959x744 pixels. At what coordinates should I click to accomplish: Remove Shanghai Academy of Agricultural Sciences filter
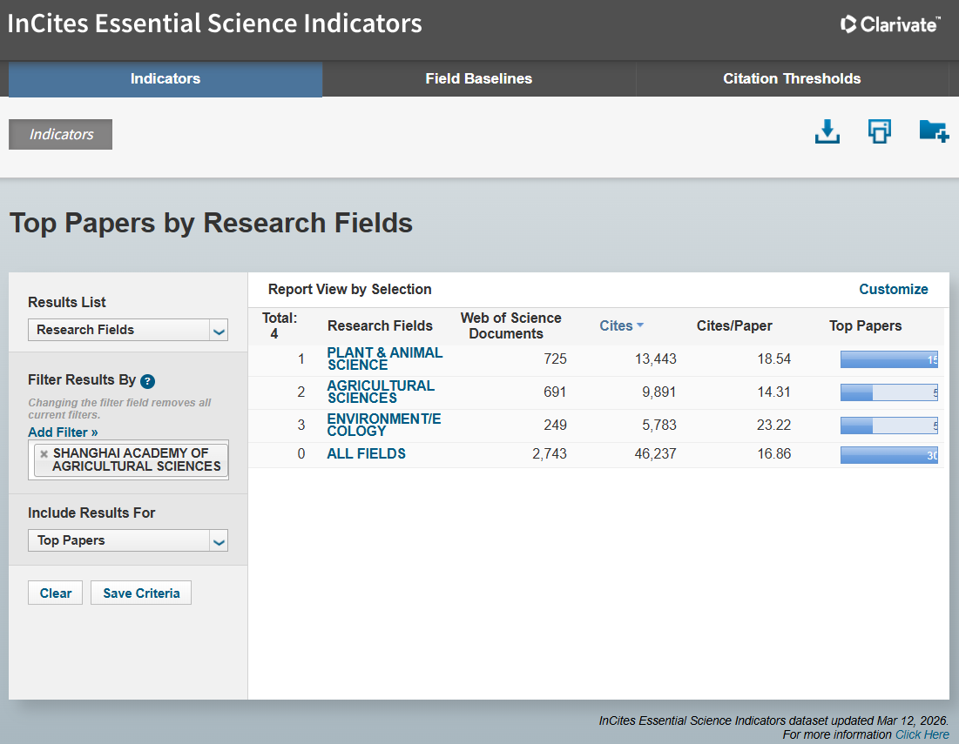[x=44, y=454]
